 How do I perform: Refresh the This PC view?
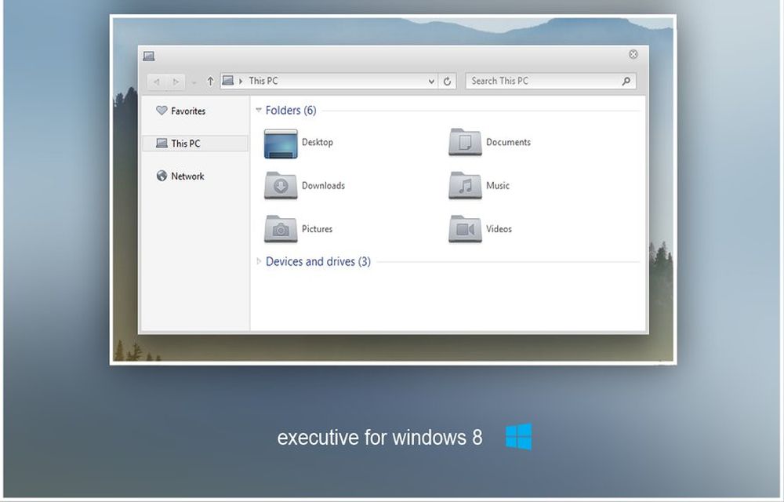point(447,81)
